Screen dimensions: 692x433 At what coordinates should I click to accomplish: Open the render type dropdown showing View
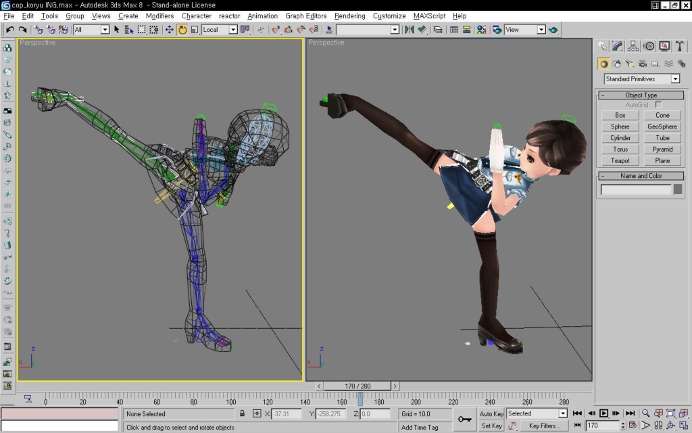(x=525, y=30)
